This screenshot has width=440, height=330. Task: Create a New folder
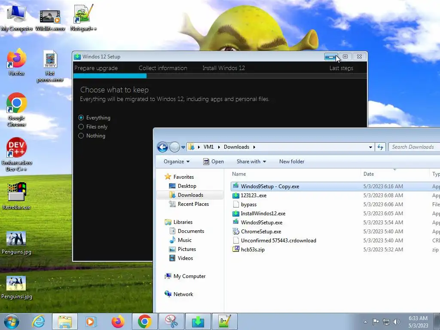coord(292,162)
